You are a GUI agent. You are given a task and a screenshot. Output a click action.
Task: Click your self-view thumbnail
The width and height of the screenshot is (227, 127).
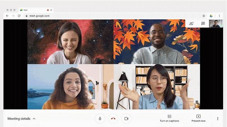click(216, 24)
